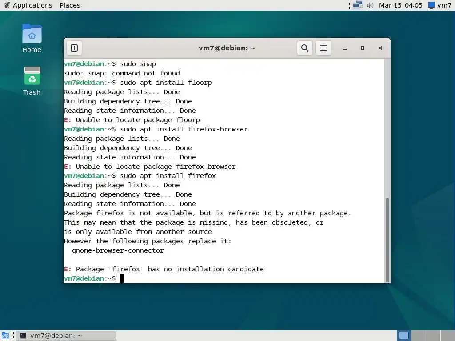Image resolution: width=455 pixels, height=341 pixels.
Task: Click 'Unable to locate package firefox-browser' error
Action: pos(156,167)
